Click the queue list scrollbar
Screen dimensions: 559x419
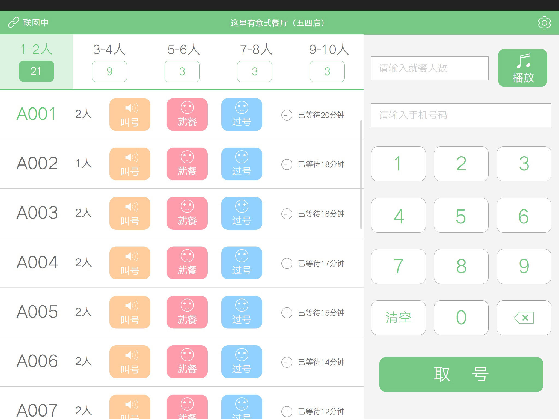coord(361,175)
